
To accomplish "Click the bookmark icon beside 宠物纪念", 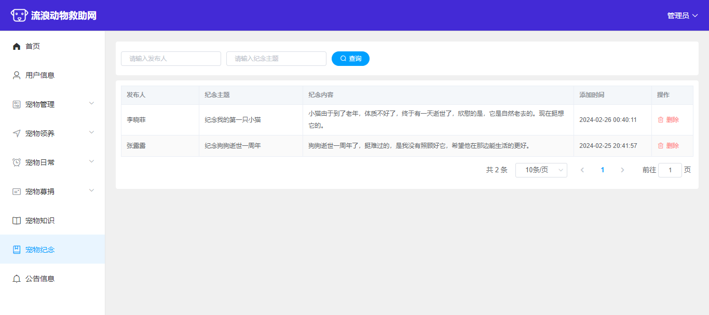I will point(17,250).
